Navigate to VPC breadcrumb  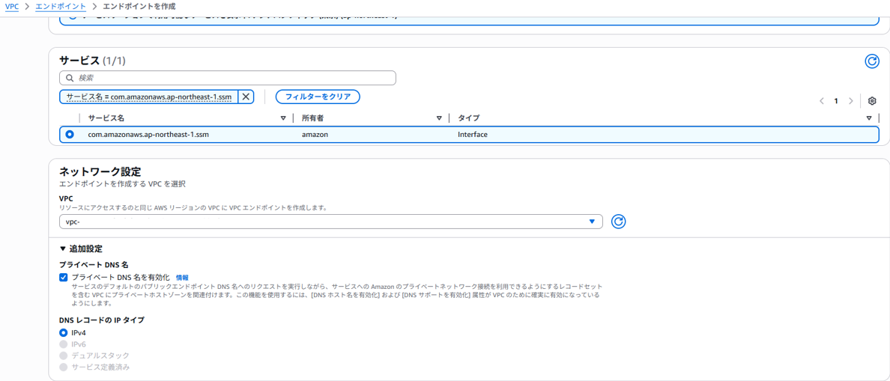coord(12,6)
